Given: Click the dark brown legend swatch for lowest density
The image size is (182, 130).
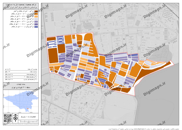Looking at the screenshot, I should (x=36, y=11).
